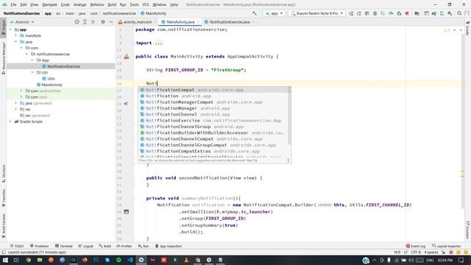Click the 4 spaces indent indicator
471x265 pixels.
pos(431,252)
